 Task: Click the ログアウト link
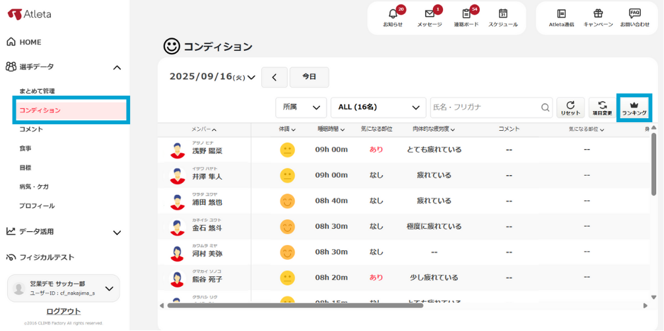63,311
